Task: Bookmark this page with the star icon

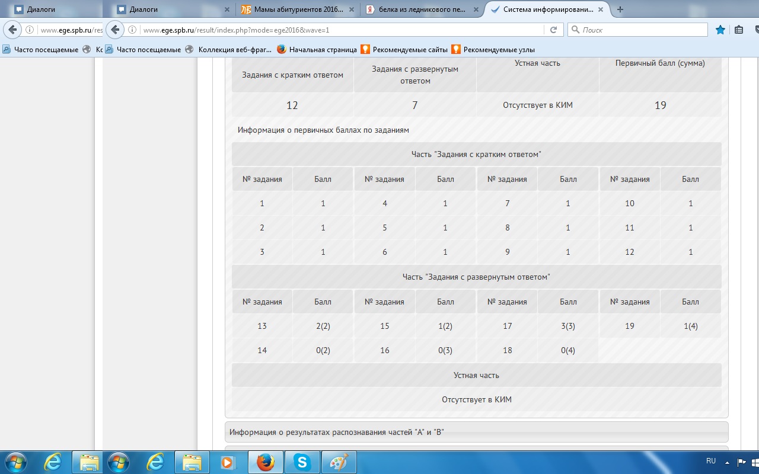Action: click(720, 30)
